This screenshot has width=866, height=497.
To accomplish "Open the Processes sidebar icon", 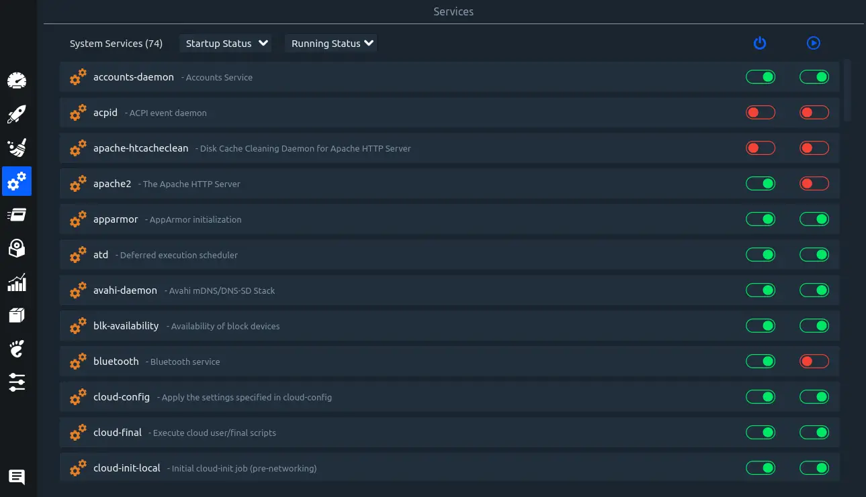I will [17, 215].
